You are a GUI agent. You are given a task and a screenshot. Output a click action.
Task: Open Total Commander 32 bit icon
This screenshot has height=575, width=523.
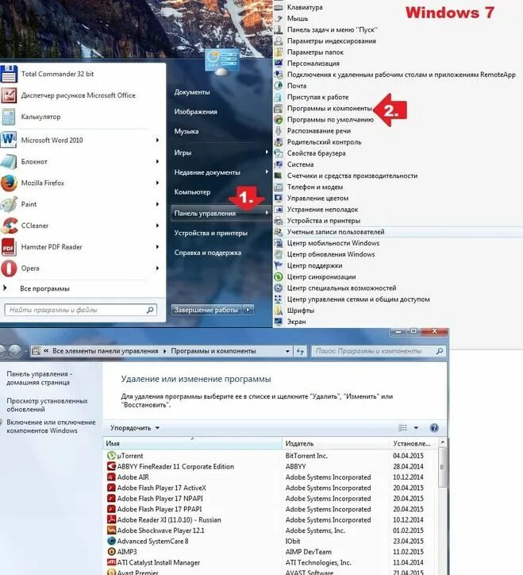tap(9, 74)
